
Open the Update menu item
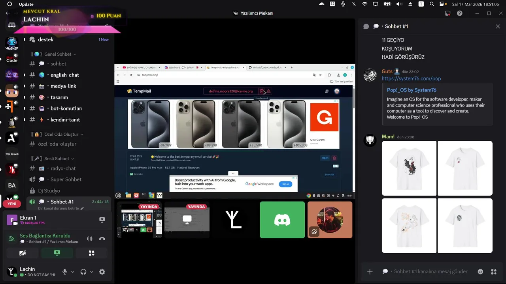pos(26,4)
